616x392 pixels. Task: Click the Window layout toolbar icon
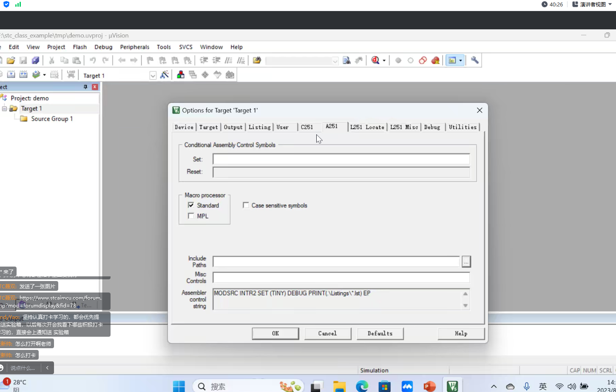point(452,60)
